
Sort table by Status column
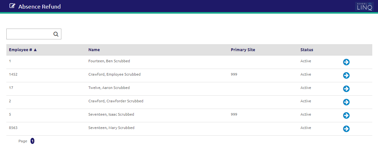[x=307, y=50]
